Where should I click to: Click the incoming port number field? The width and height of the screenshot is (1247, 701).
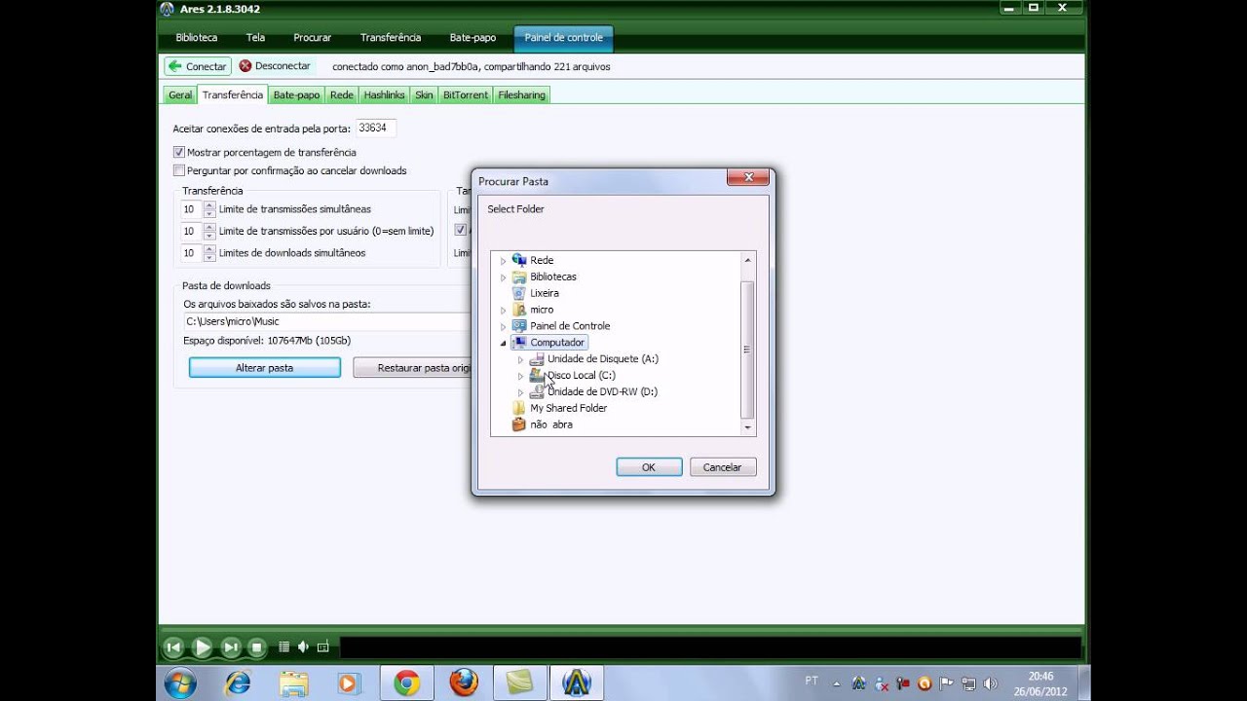[x=375, y=128]
